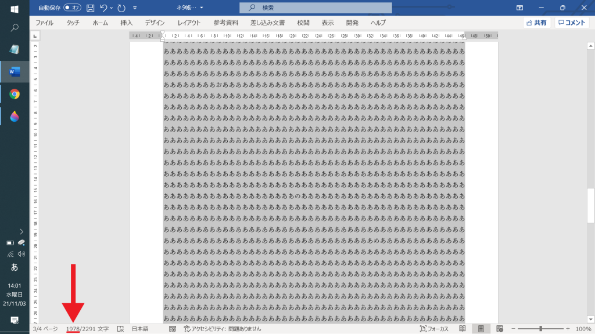
Task: Click the 1978/2291 文字 word count
Action: (87, 329)
